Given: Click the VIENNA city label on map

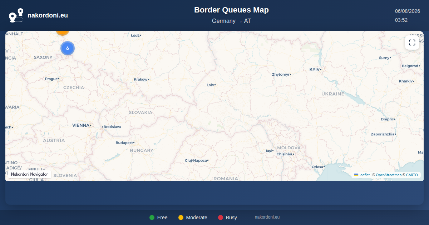Looking at the screenshot, I should coord(81,125).
